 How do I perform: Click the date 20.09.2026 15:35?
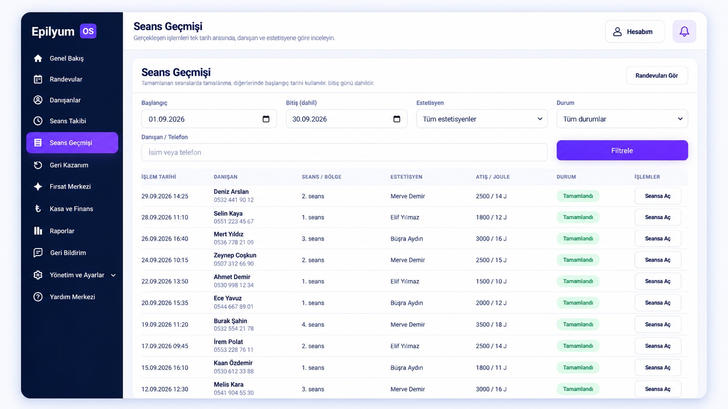click(x=165, y=303)
